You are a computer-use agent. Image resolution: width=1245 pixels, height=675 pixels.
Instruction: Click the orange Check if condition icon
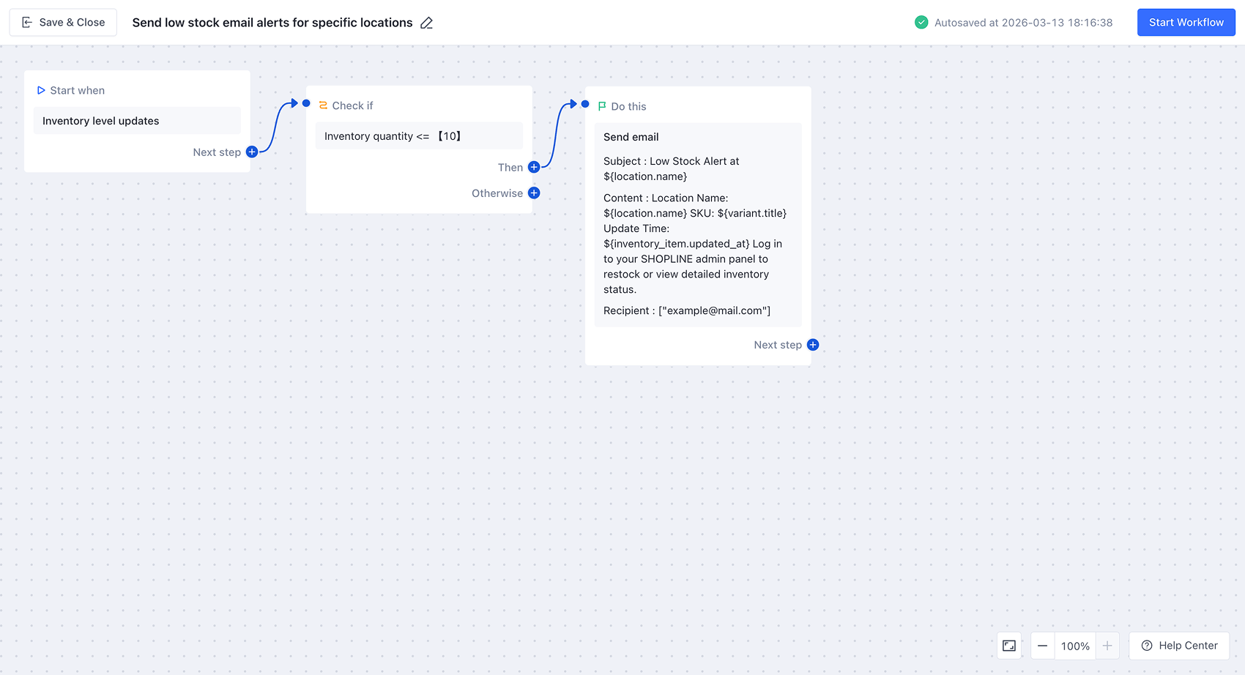click(x=323, y=105)
